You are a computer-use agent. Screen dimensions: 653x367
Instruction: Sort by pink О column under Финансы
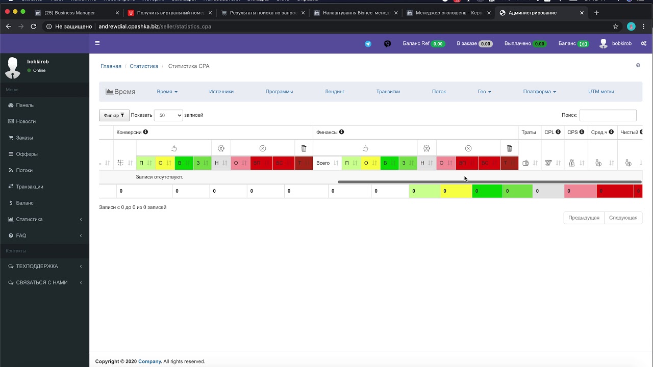pyautogui.click(x=446, y=163)
